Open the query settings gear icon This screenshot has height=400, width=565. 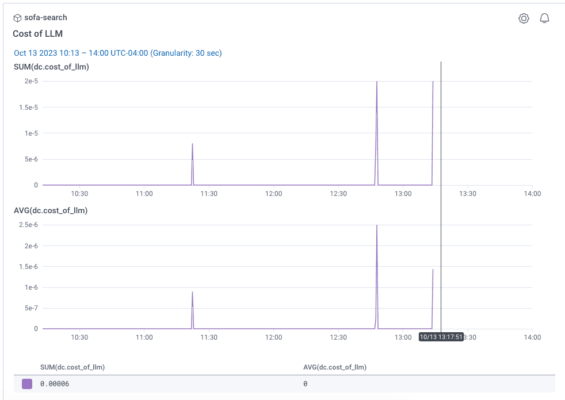523,18
